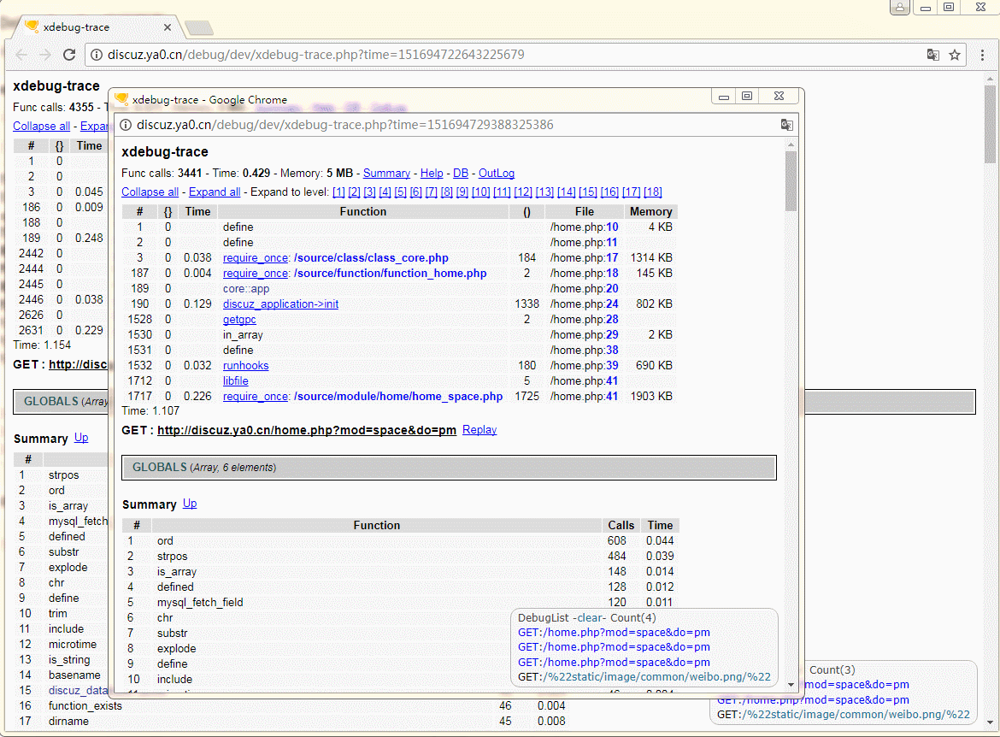The image size is (1000, 737).
Task: Click popup window vertical scrollbar thumb
Action: click(791, 180)
